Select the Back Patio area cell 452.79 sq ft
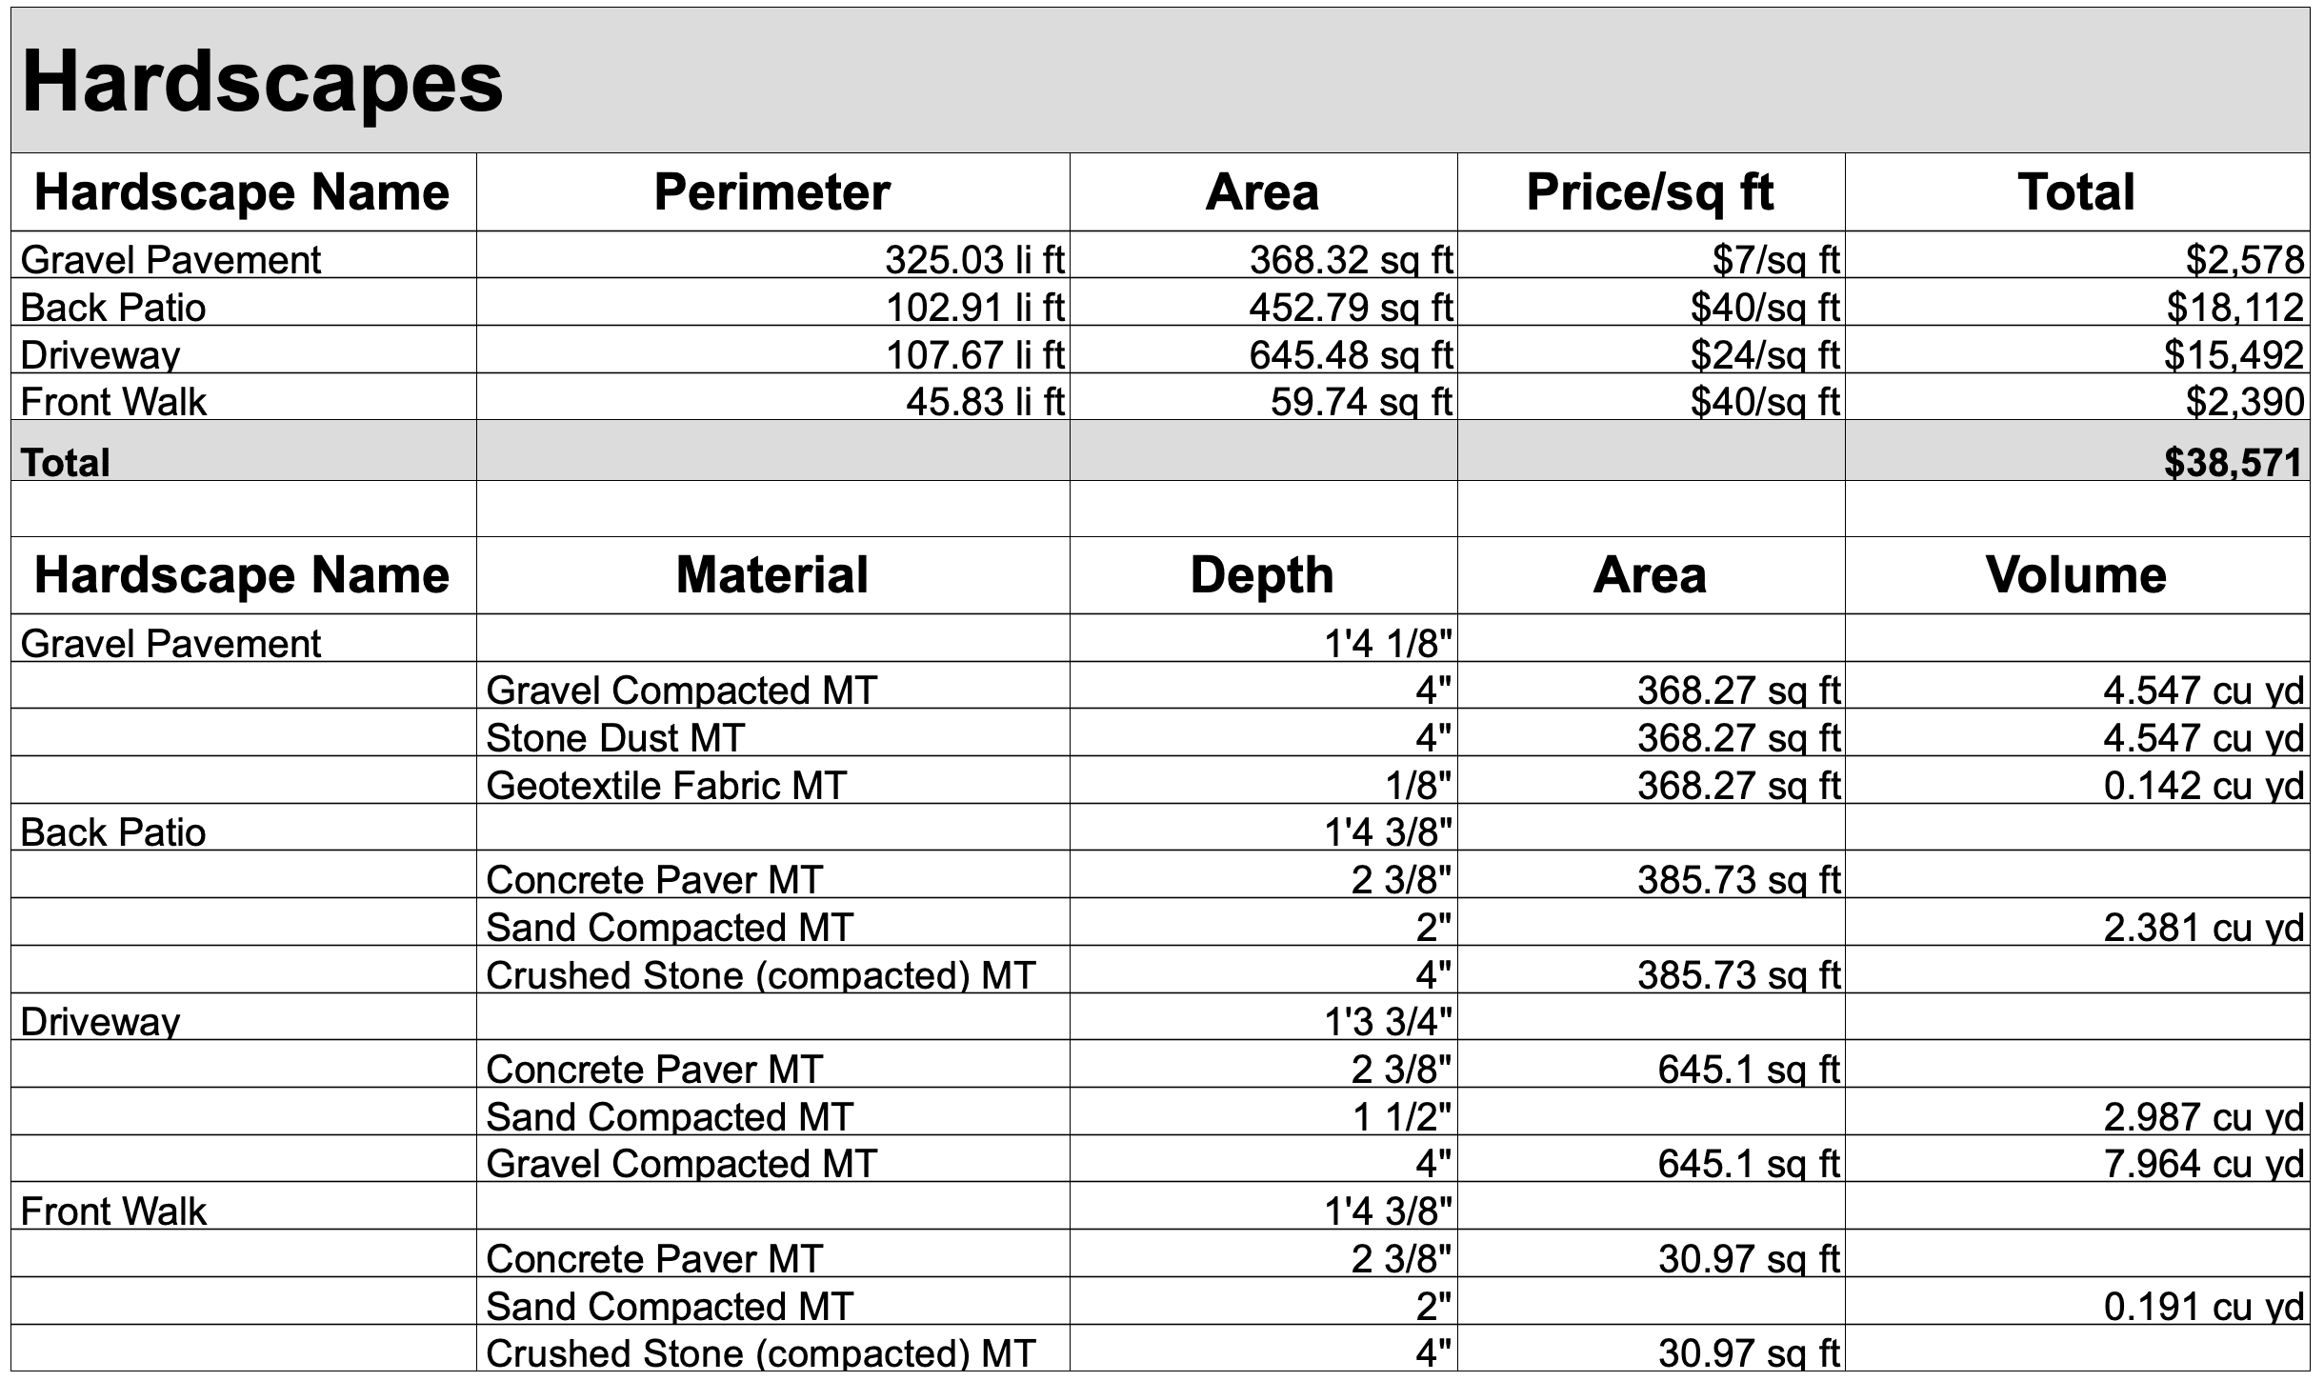Viewport: 2324px width, 1381px height. click(x=1263, y=303)
